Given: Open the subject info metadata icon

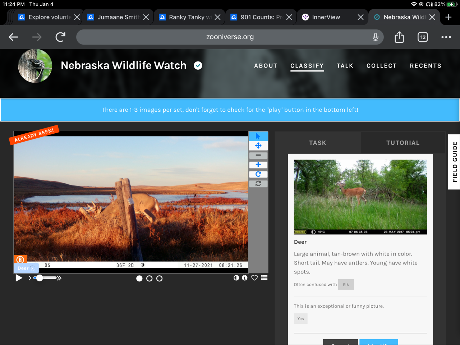Looking at the screenshot, I should pyautogui.click(x=245, y=278).
